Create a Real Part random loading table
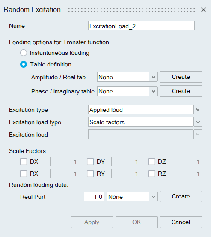The height and width of the screenshot is (237, 211). 181,196
